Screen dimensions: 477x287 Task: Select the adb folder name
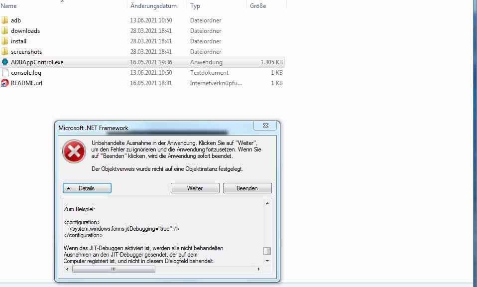(16, 20)
